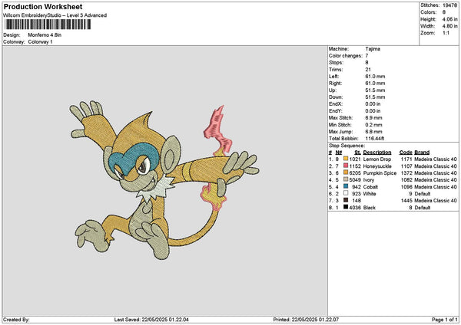Click the Monferno embroidery design preview
This screenshot has height=325, width=461.
(164, 181)
